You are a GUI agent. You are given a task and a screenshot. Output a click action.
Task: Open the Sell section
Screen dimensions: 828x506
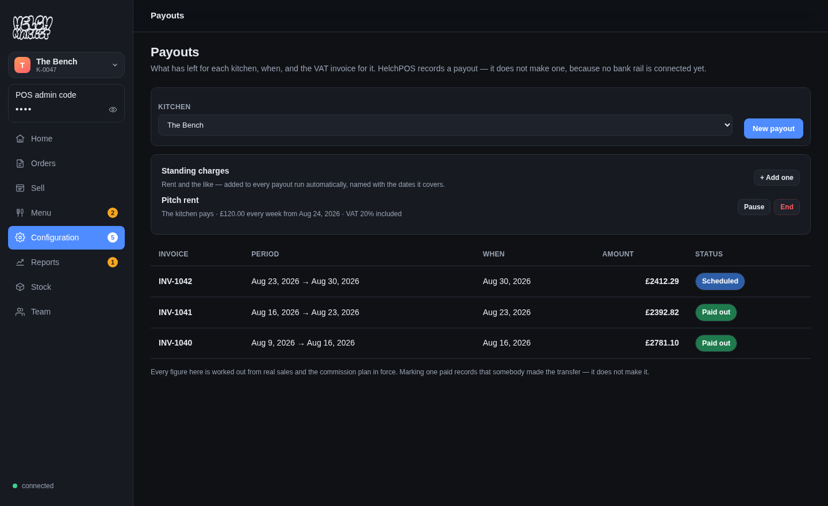point(66,188)
